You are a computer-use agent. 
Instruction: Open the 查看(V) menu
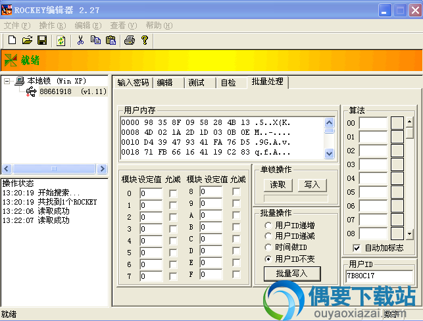pos(124,26)
